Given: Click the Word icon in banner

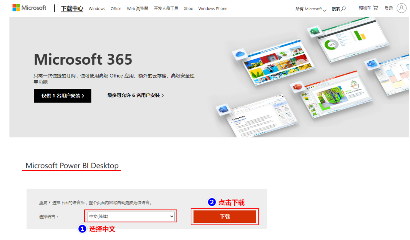Looking at the screenshot, I should click(223, 110).
